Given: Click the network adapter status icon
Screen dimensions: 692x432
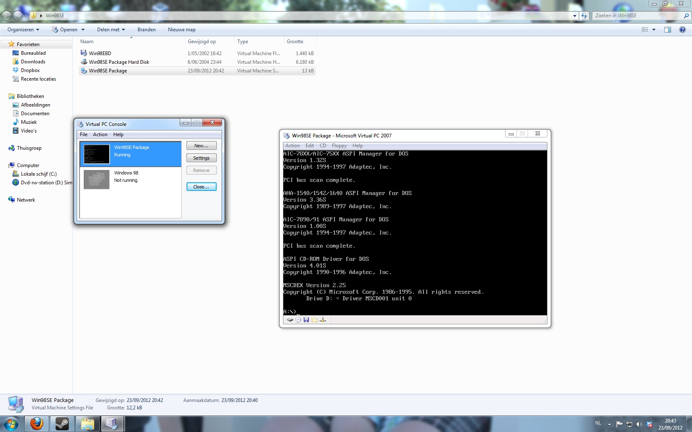Looking at the screenshot, I should pos(323,320).
